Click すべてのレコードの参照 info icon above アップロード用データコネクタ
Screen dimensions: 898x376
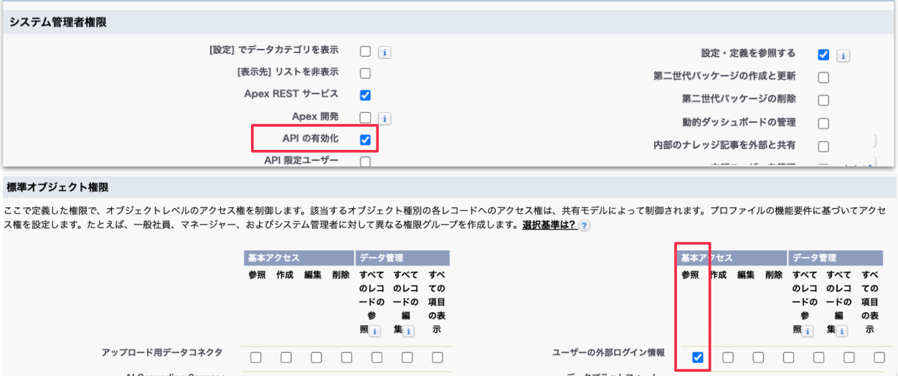tap(374, 331)
